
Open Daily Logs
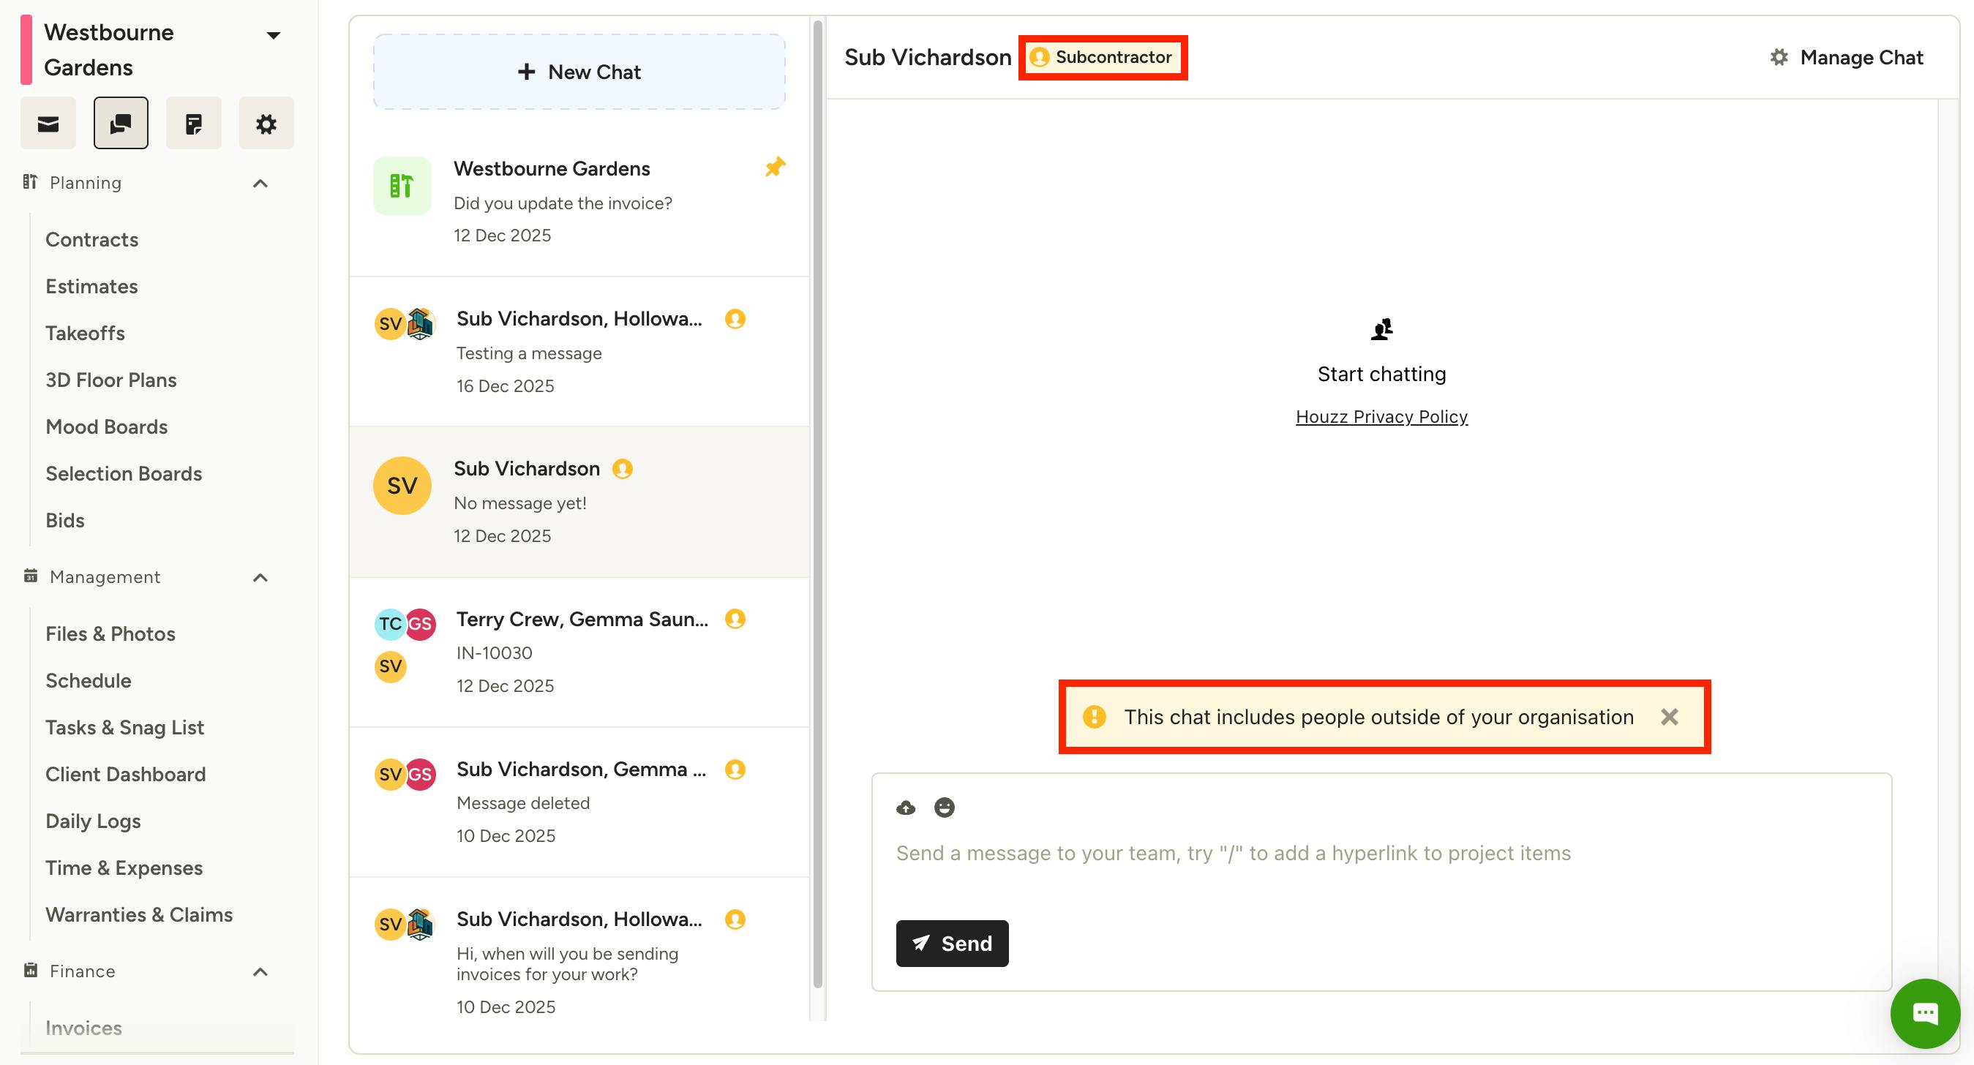pos(94,821)
